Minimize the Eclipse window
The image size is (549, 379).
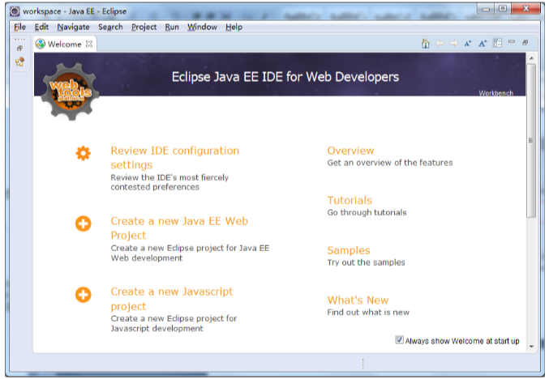(486, 10)
